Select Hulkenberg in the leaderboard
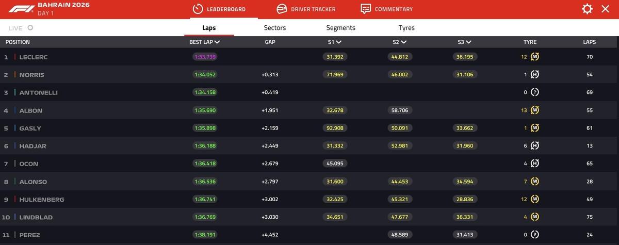 point(41,200)
